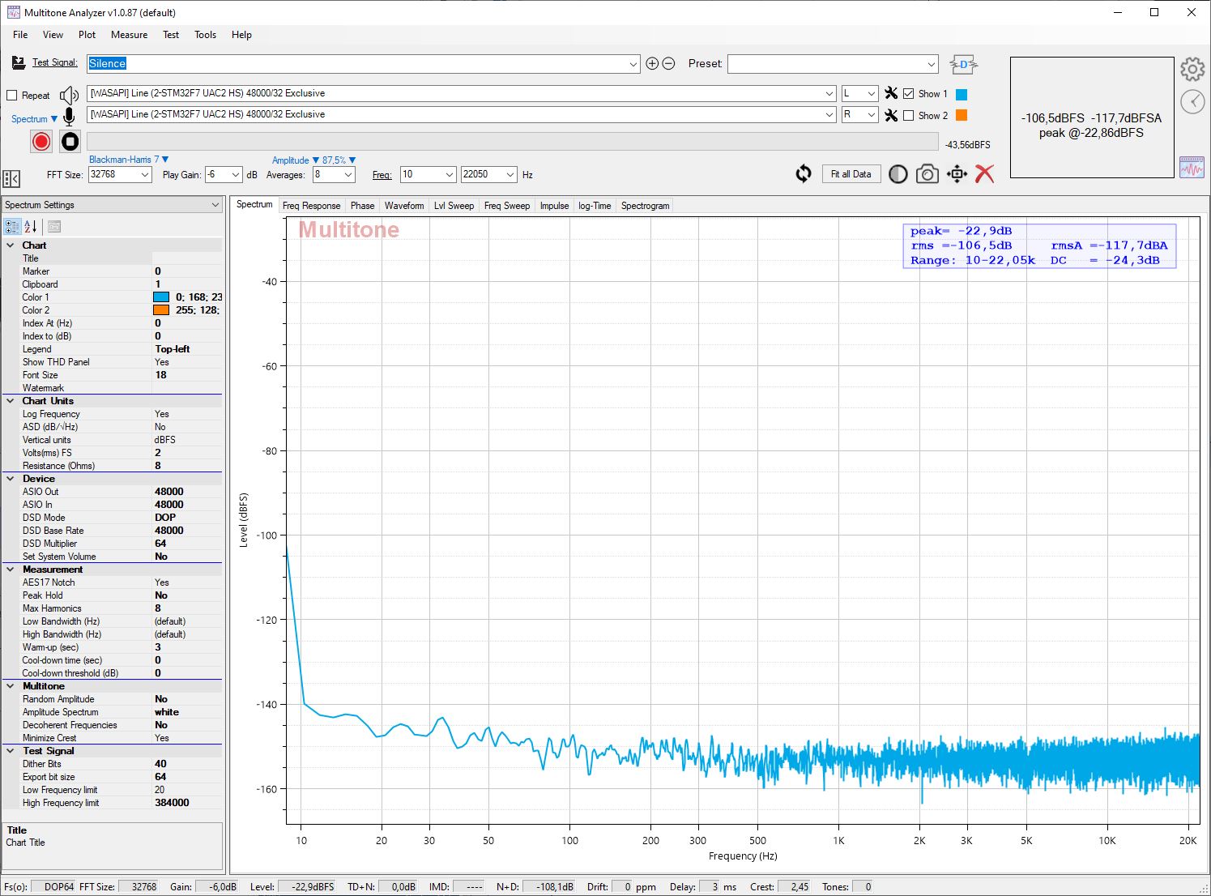Click the speaker output device icon

point(70,95)
